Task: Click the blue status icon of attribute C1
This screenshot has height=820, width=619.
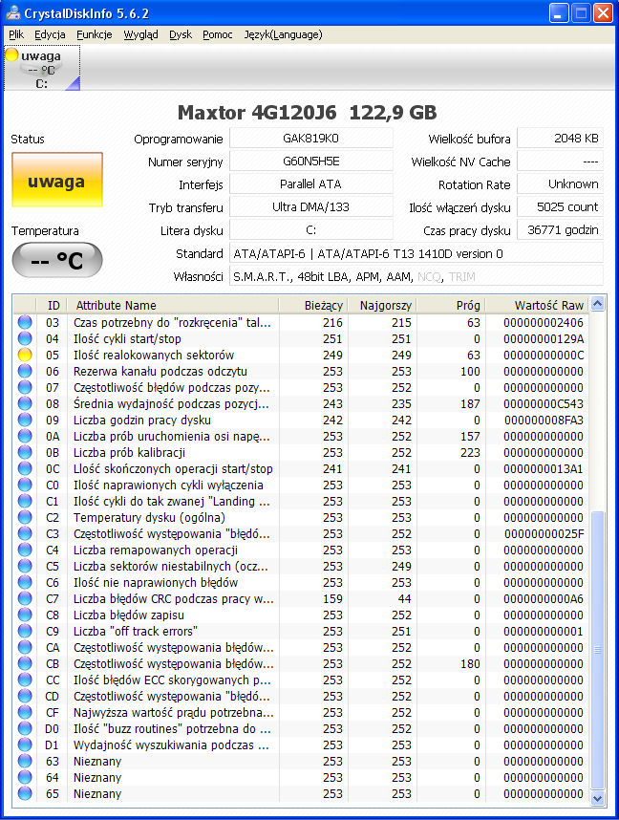Action: (25, 501)
